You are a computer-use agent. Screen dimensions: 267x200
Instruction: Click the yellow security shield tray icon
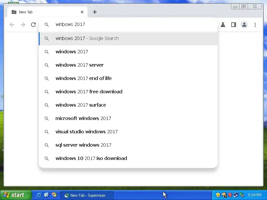pos(218,195)
